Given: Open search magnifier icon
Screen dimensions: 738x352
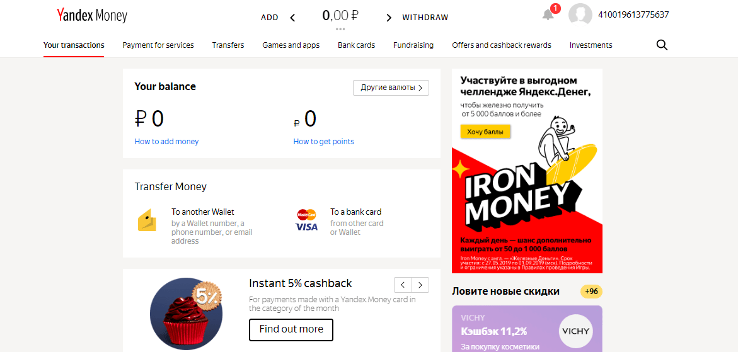Looking at the screenshot, I should (662, 45).
